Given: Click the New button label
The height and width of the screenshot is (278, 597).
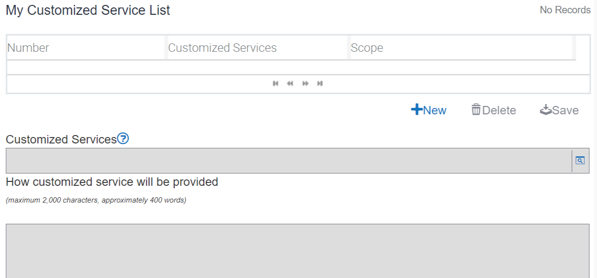Looking at the screenshot, I should click(x=435, y=110).
